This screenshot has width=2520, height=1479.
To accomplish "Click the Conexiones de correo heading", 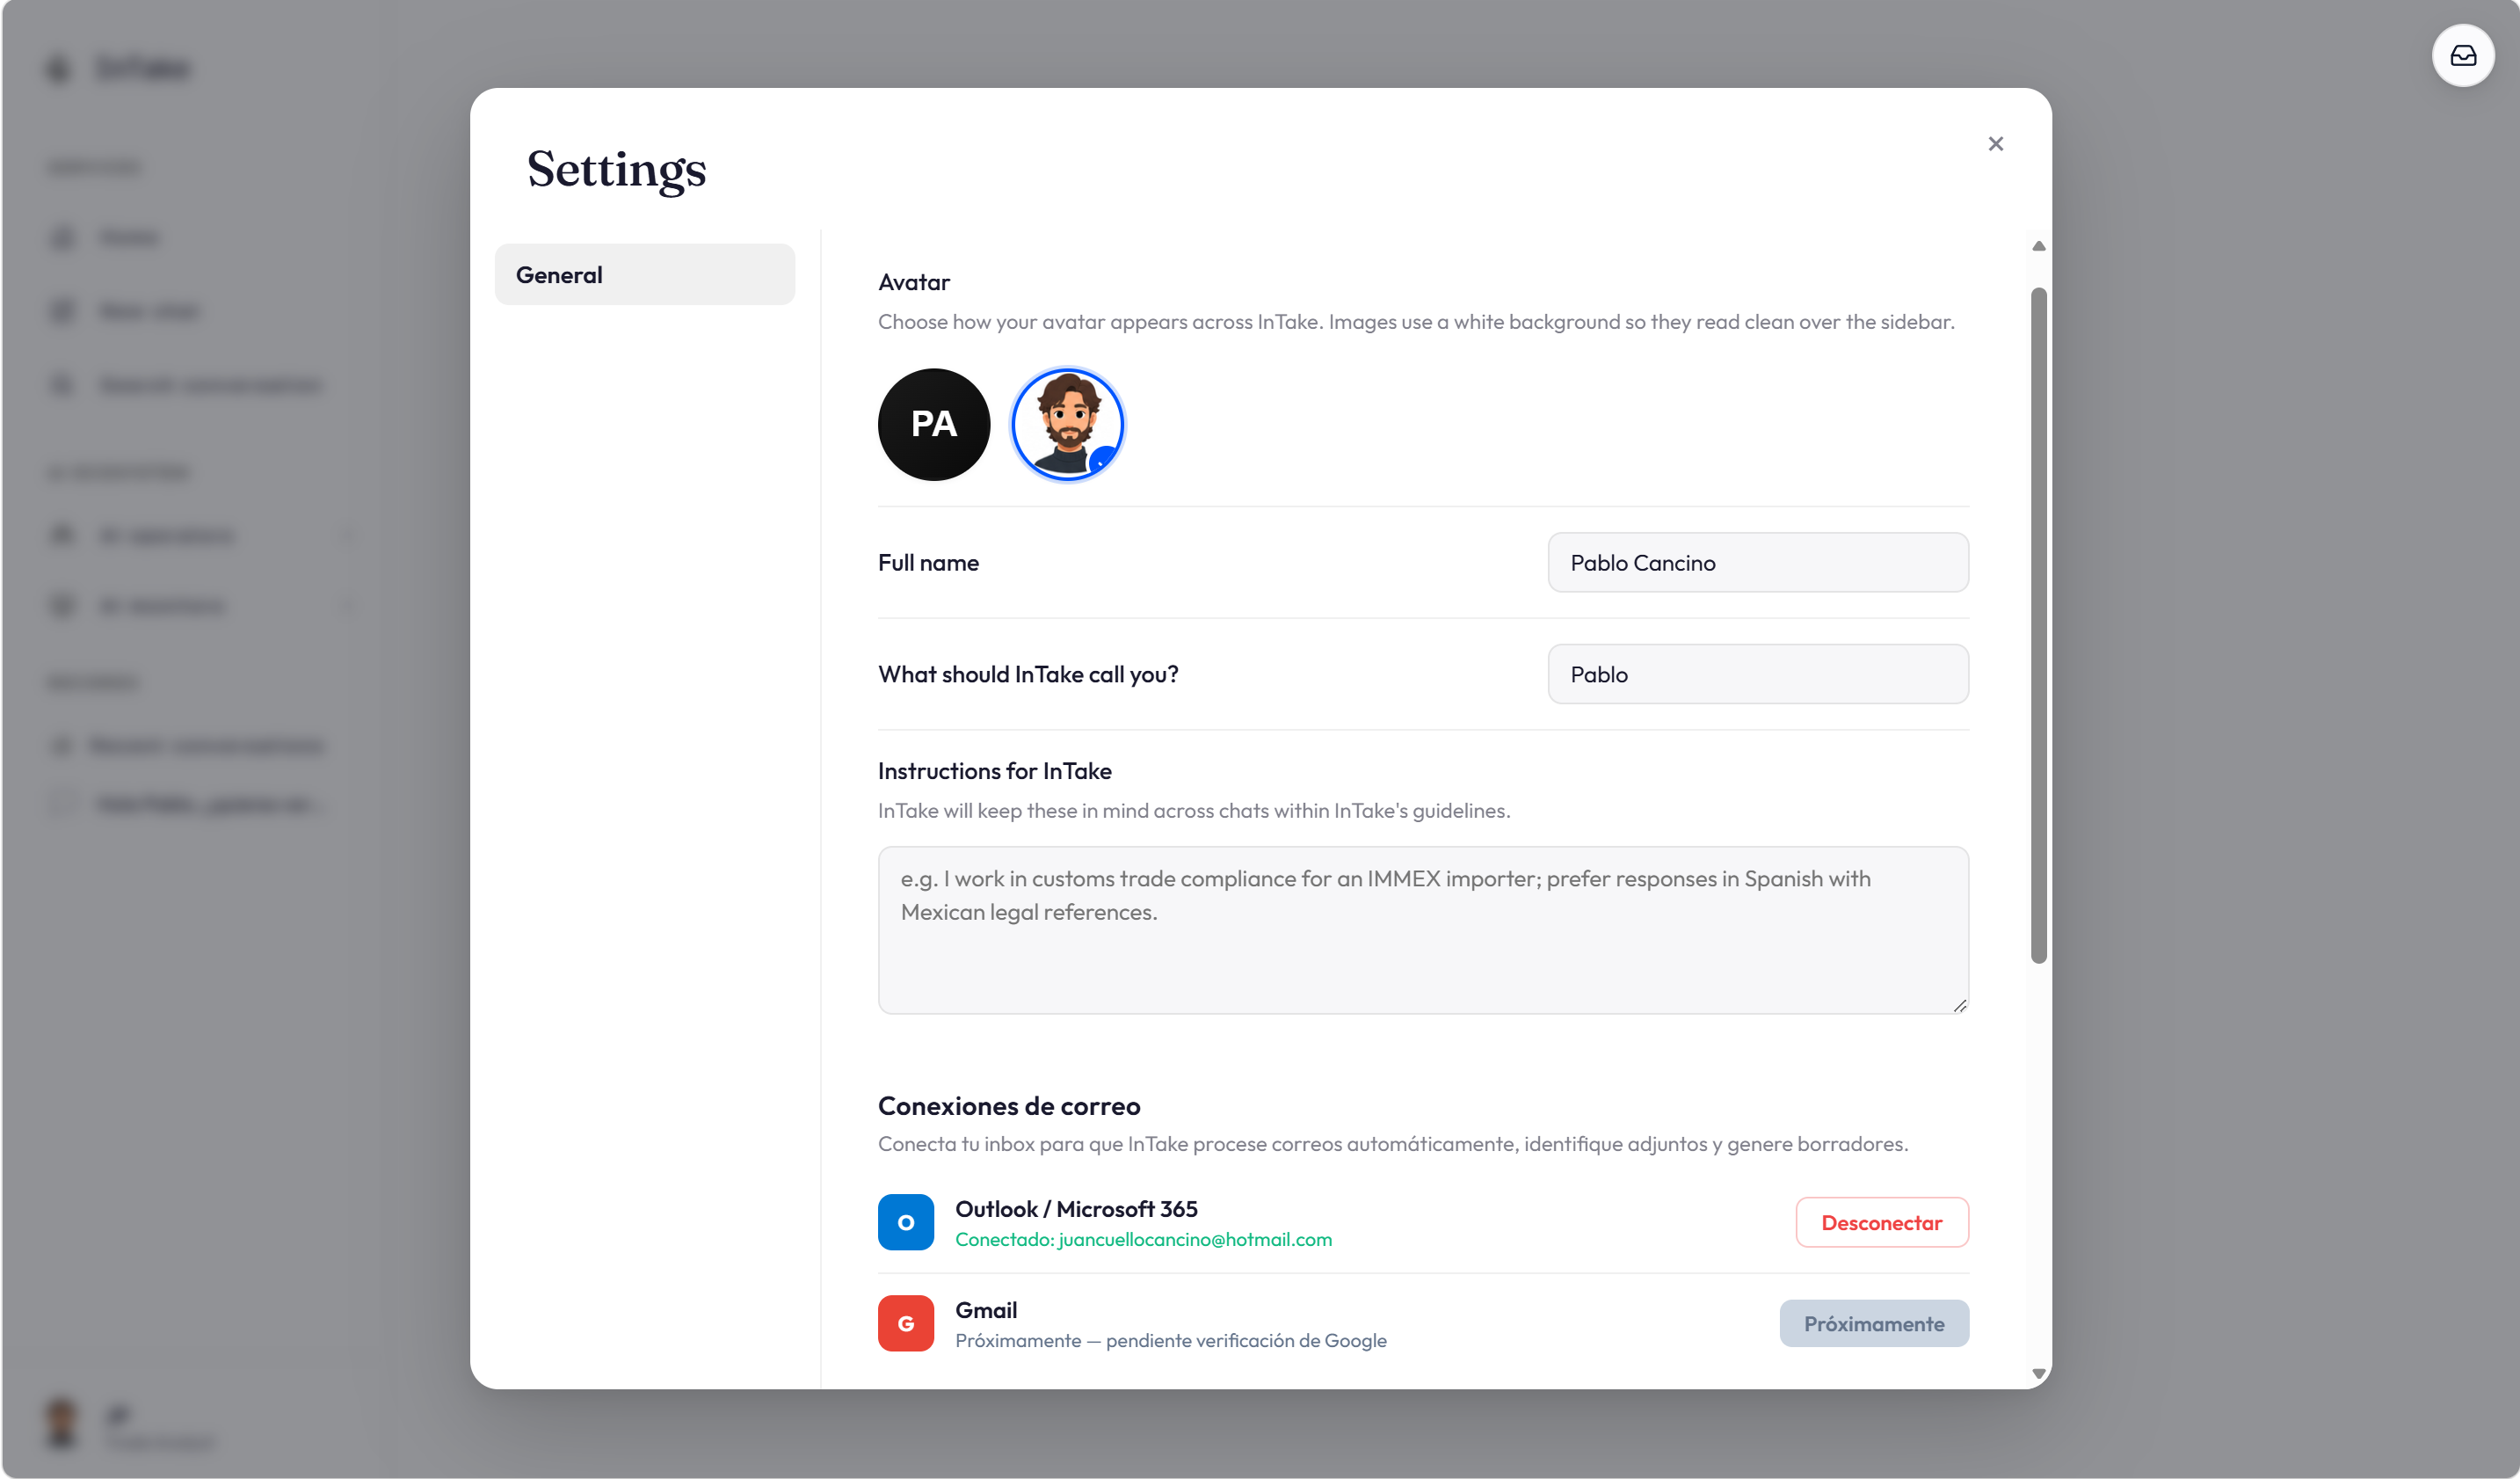I will coord(1008,1106).
